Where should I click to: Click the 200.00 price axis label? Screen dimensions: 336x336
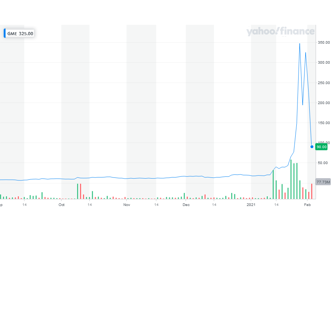(324, 103)
